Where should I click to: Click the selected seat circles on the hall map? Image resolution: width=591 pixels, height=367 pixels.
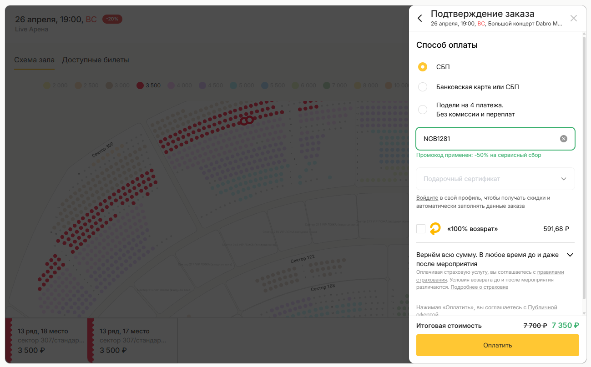pyautogui.click(x=246, y=121)
